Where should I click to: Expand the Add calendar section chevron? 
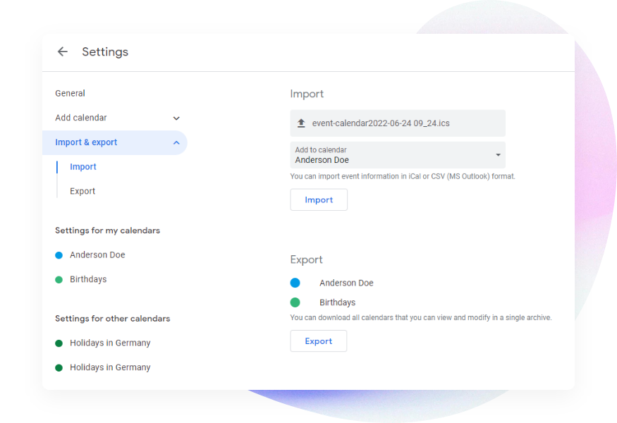click(x=176, y=118)
